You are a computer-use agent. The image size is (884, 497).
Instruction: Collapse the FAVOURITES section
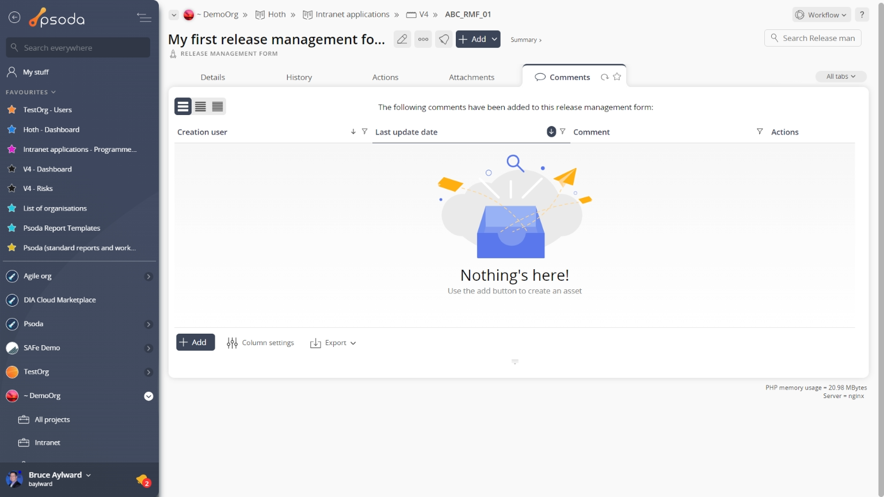(31, 92)
